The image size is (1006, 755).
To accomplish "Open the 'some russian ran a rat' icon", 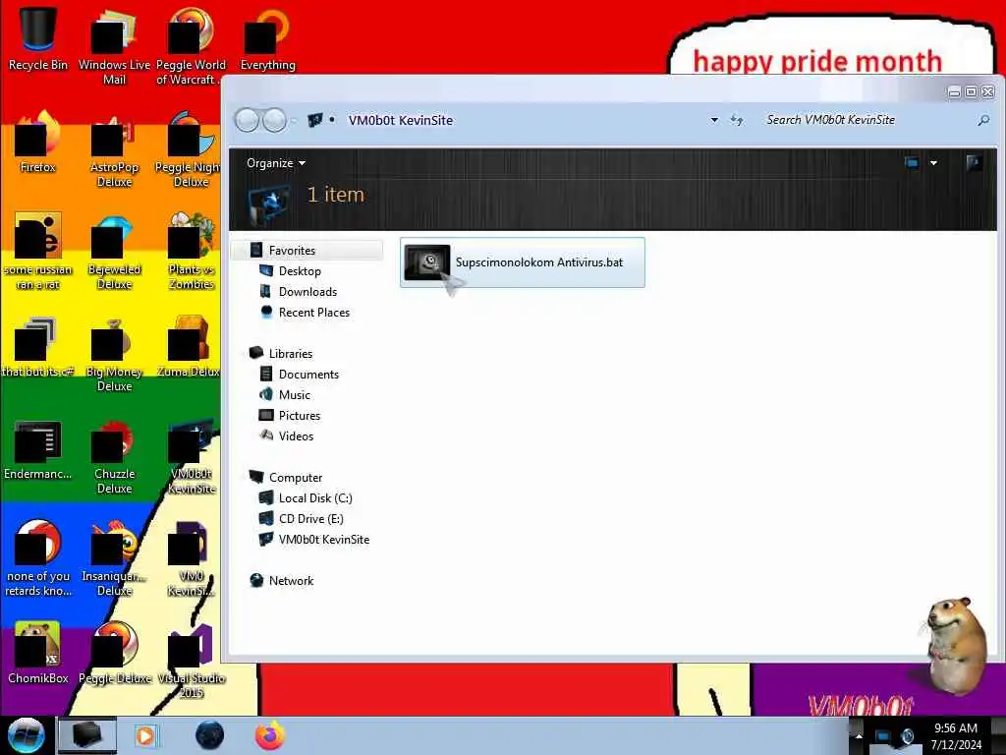I will tap(38, 251).
